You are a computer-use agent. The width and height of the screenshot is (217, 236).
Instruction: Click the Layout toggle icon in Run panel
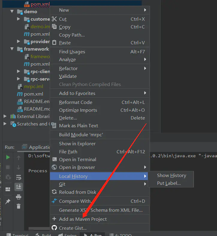[x=8, y=189]
